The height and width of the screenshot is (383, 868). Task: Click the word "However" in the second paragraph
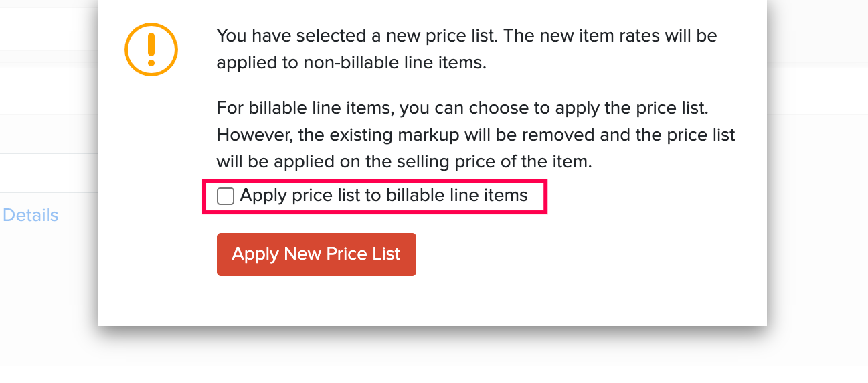tap(254, 135)
